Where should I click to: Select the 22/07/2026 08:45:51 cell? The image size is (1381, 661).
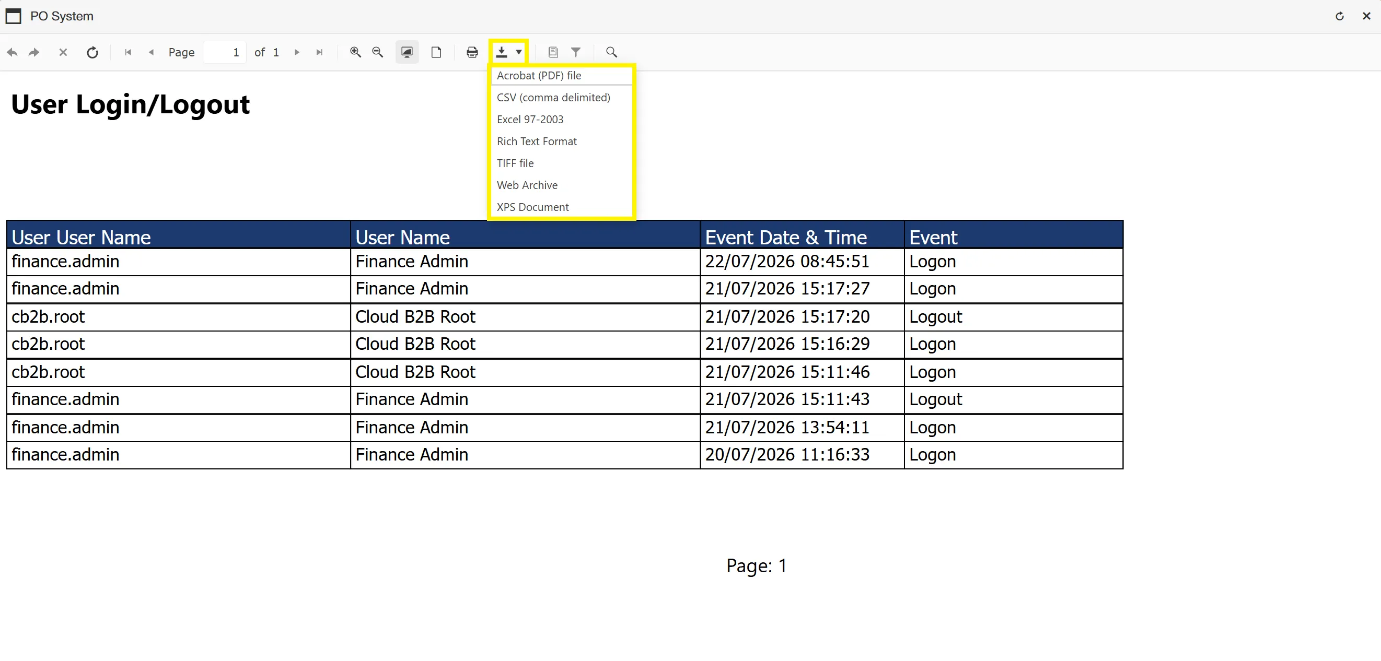[802, 262]
